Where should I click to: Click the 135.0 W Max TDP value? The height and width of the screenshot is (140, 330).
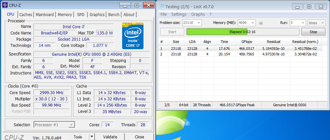105,33
